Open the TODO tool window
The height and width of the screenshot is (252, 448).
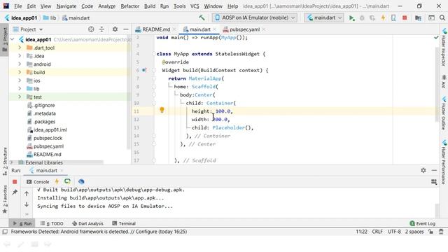tap(52, 223)
